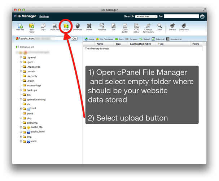Sort by the Perms column header
This screenshot has width=219, height=181.
tap(196, 44)
